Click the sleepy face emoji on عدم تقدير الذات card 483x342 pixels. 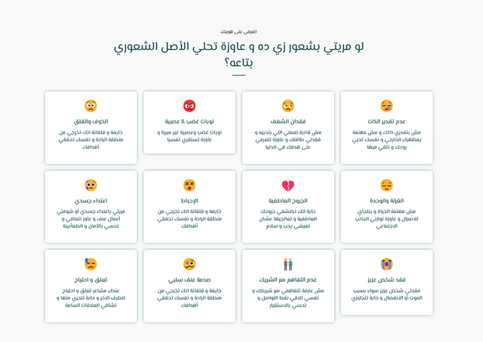pos(387,106)
